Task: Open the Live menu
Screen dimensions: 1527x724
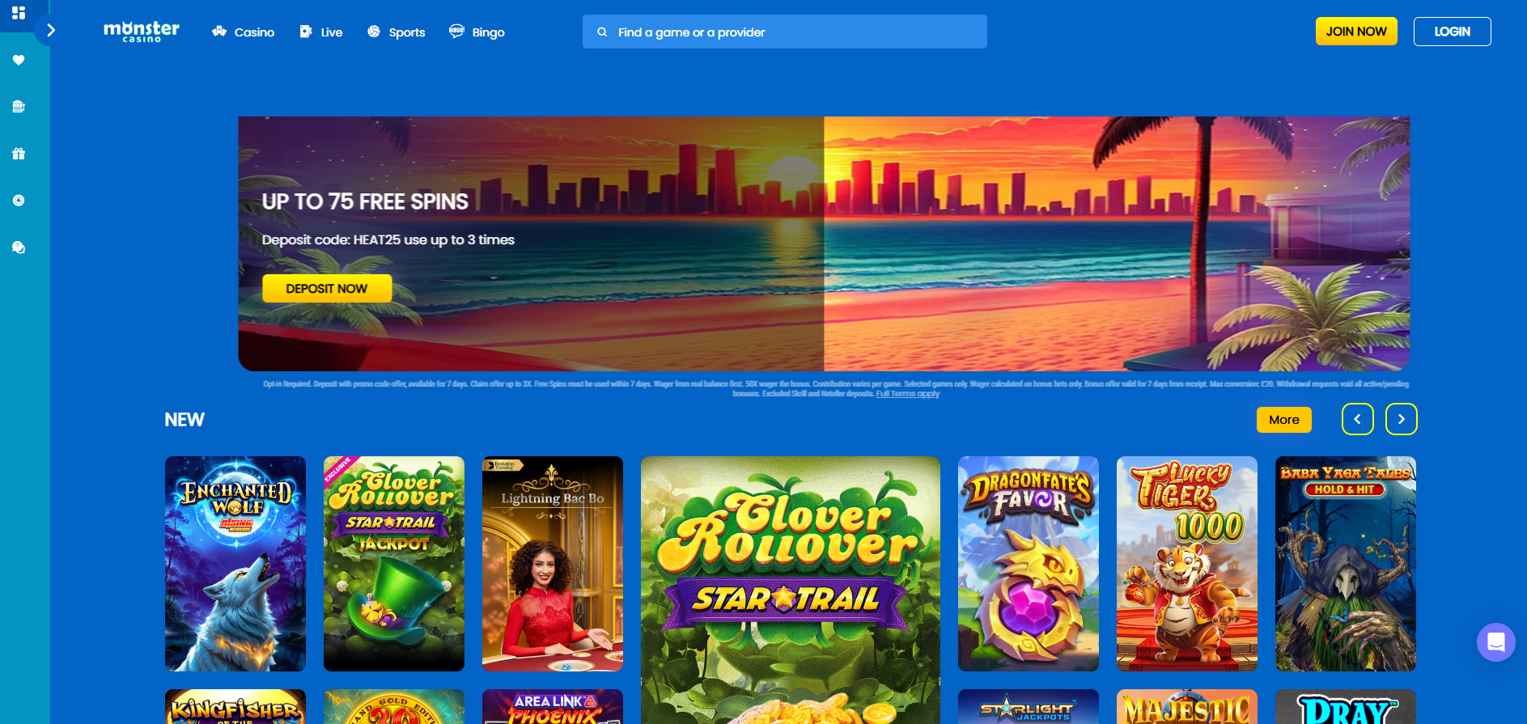Action: (x=321, y=32)
